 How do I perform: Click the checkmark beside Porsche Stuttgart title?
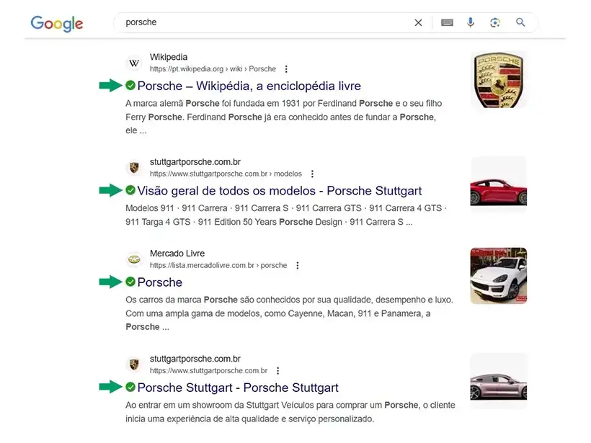130,387
